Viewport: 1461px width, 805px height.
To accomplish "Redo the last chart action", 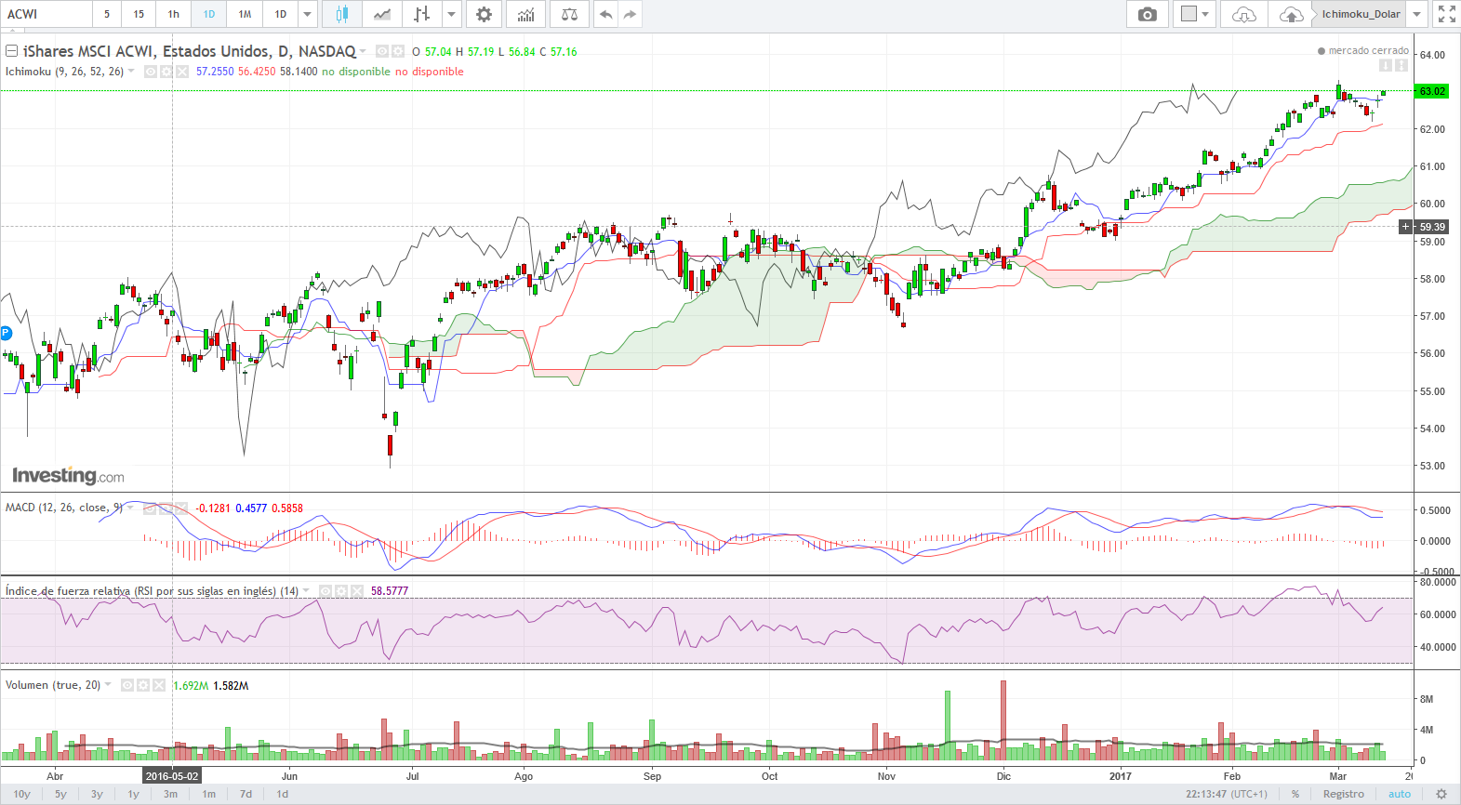I will [x=630, y=14].
